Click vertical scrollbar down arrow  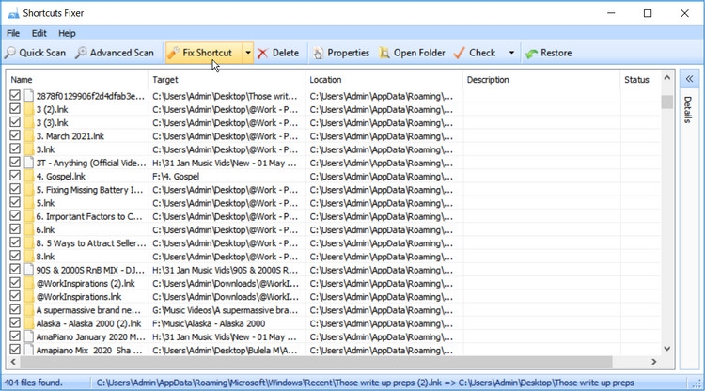click(x=667, y=349)
